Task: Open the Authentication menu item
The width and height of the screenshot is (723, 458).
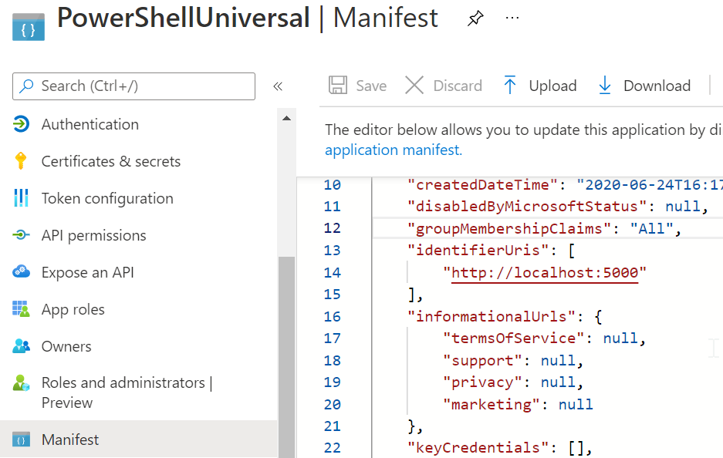Action: coord(90,124)
